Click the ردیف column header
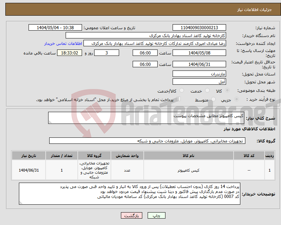This screenshot has height=225, width=281. 270,156
